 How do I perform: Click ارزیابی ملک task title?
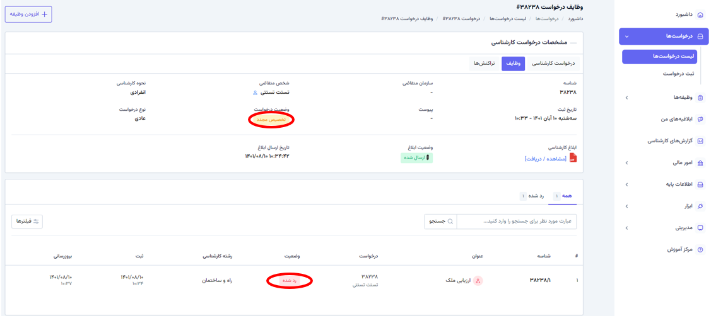point(457,281)
